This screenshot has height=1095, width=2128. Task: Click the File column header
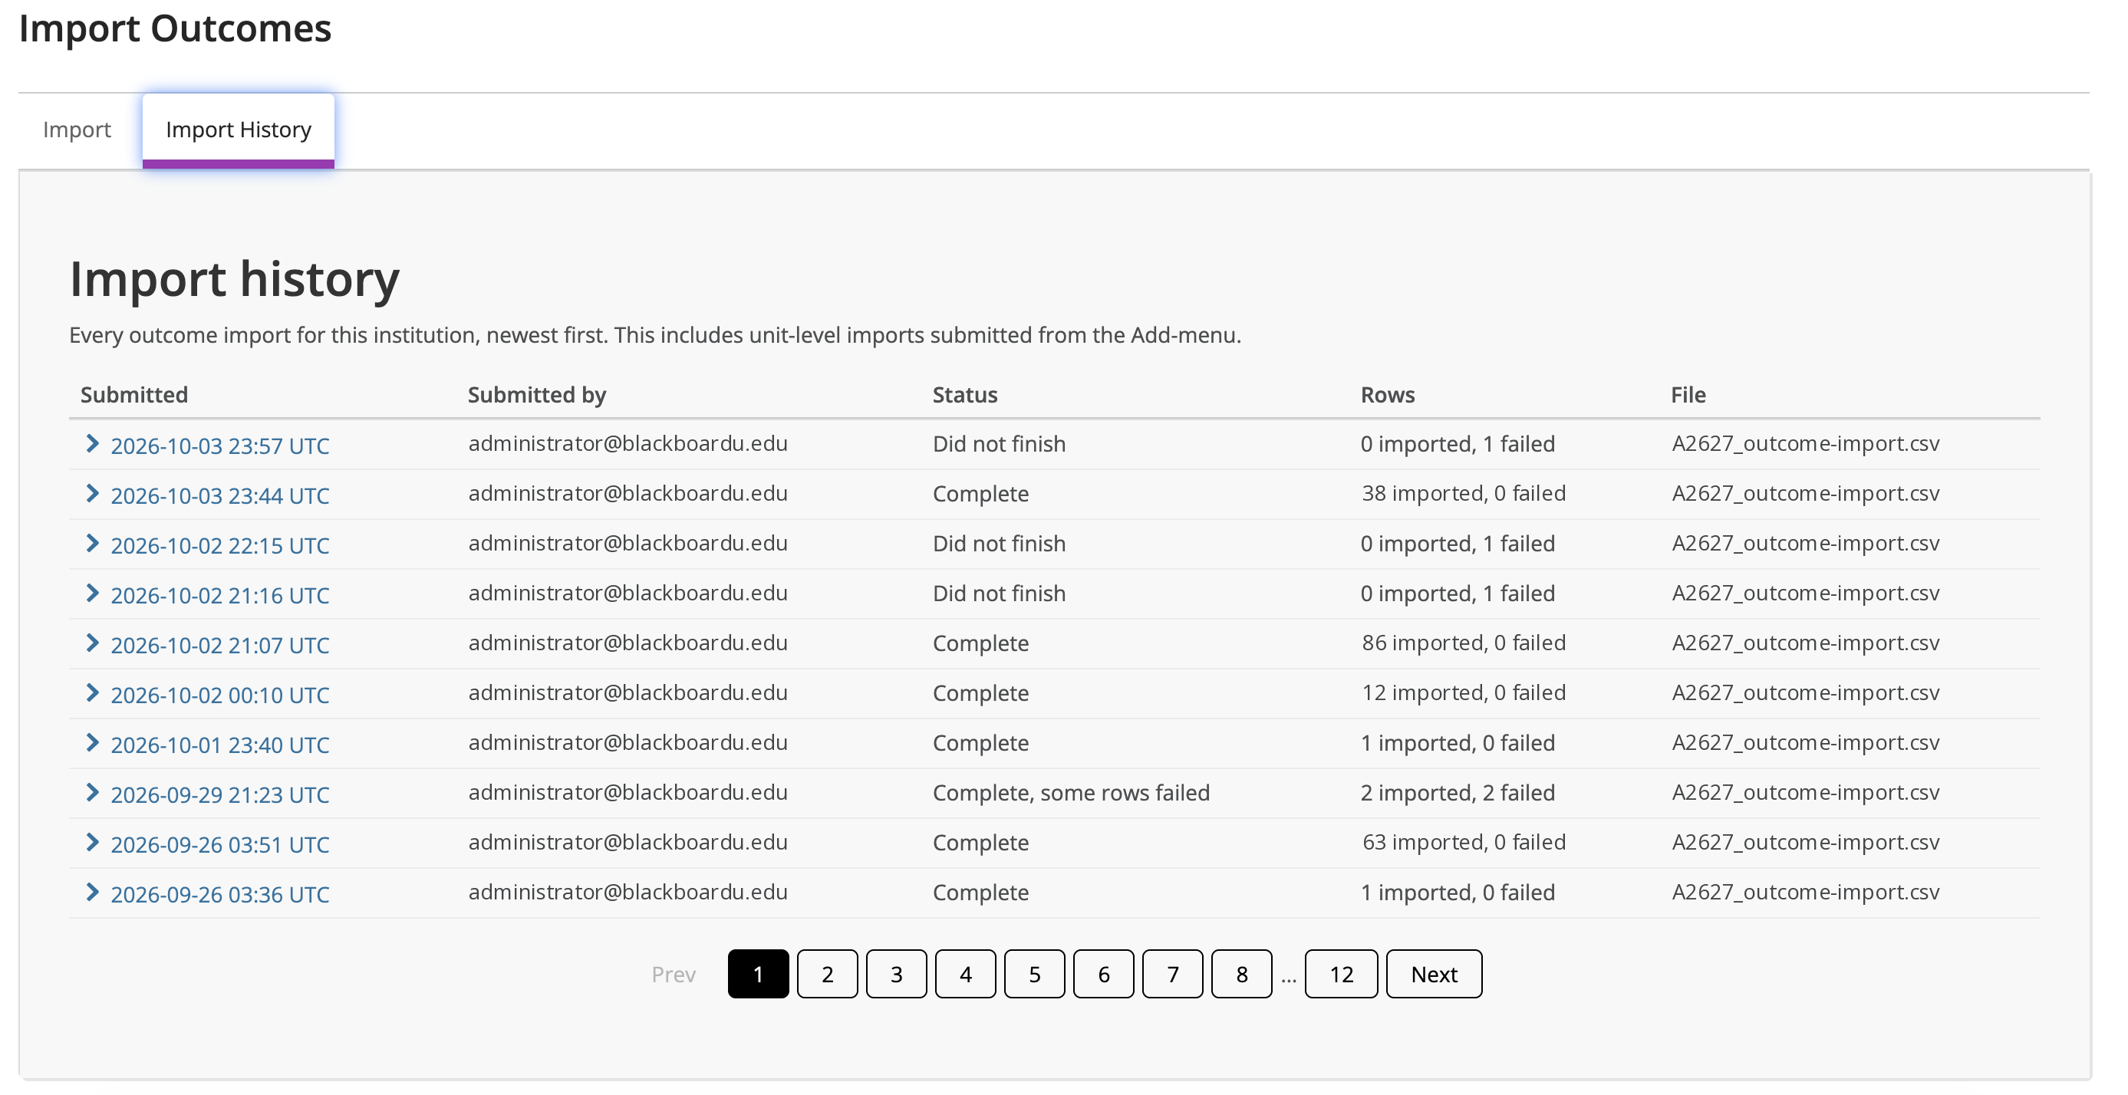pyautogui.click(x=1688, y=395)
